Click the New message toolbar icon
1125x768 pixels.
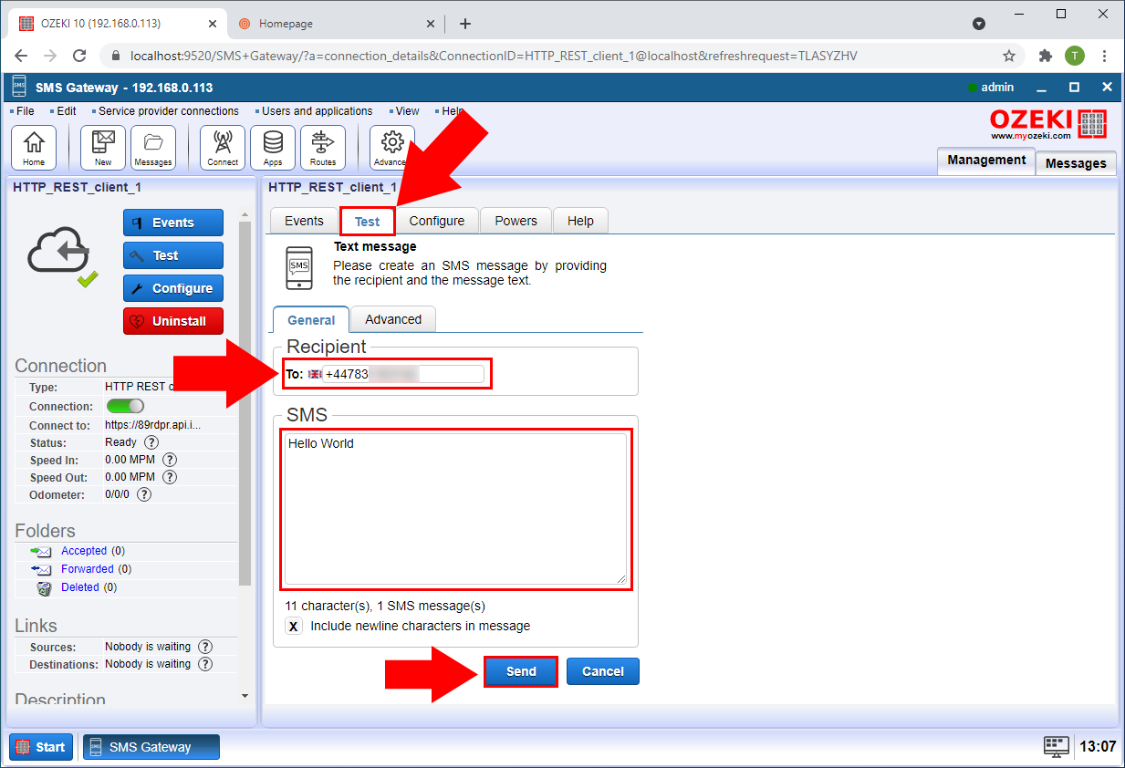(x=103, y=148)
